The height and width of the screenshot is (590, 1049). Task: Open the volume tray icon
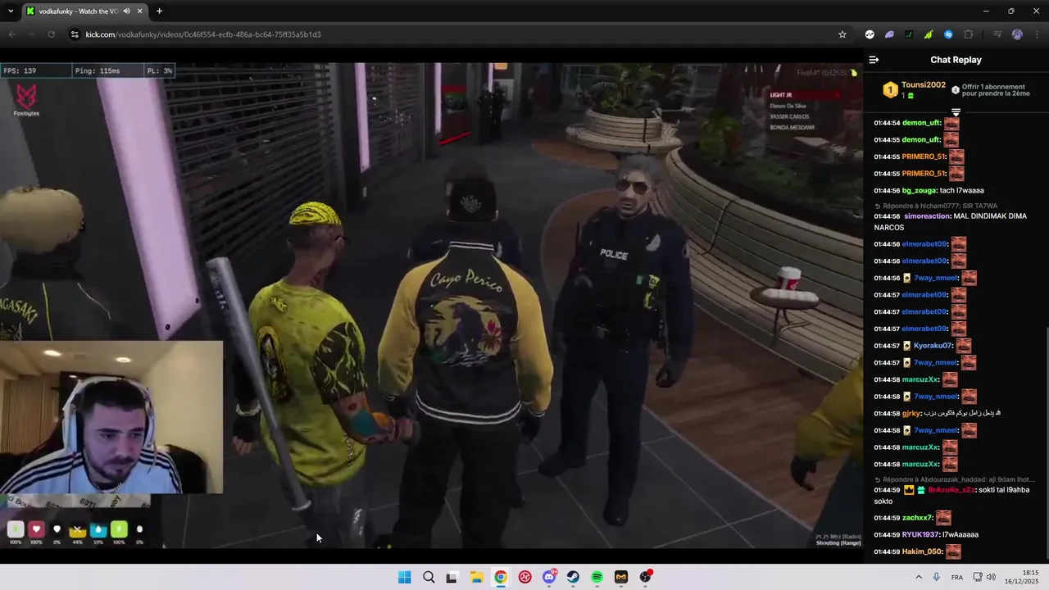click(x=991, y=577)
